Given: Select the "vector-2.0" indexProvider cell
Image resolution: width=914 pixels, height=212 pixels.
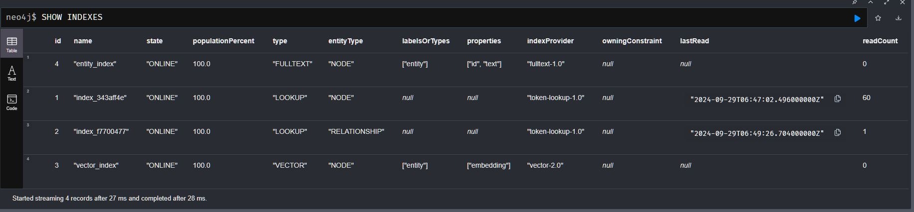Looking at the screenshot, I should [545, 165].
